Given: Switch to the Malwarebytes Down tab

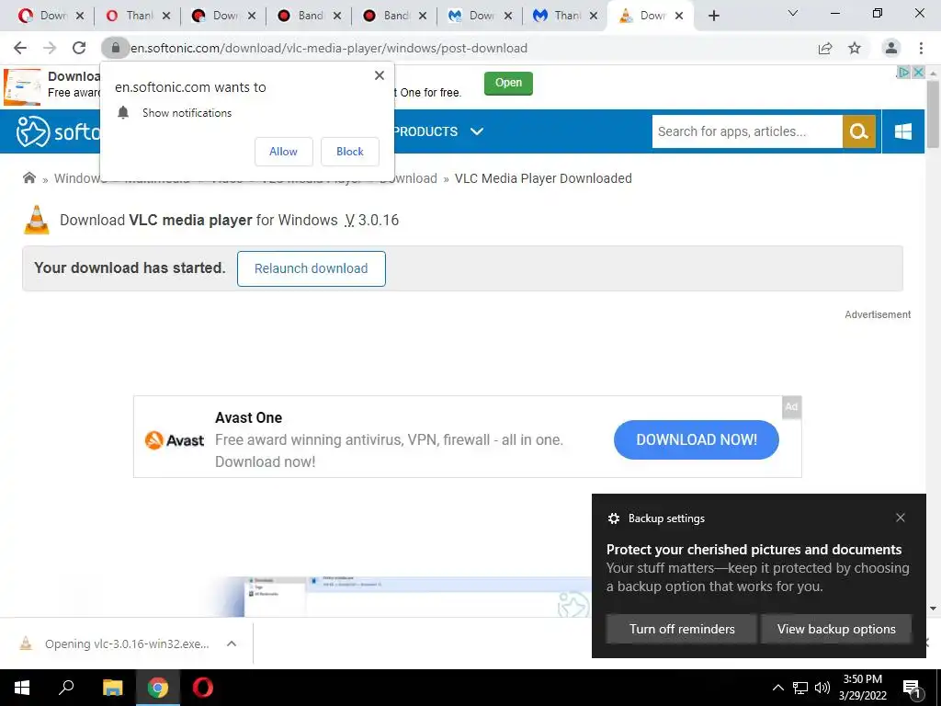Looking at the screenshot, I should pos(480,16).
